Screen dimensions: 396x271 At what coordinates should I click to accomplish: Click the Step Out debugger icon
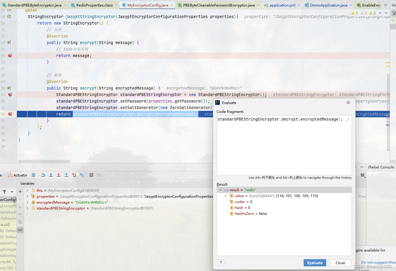click(x=66, y=175)
